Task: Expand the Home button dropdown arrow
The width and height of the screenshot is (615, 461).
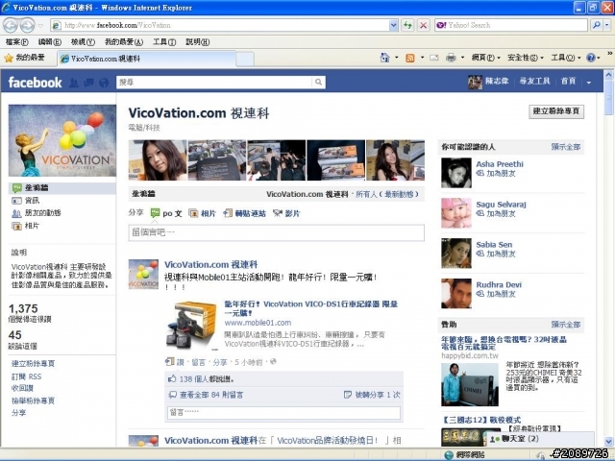Action: pyautogui.click(x=397, y=58)
